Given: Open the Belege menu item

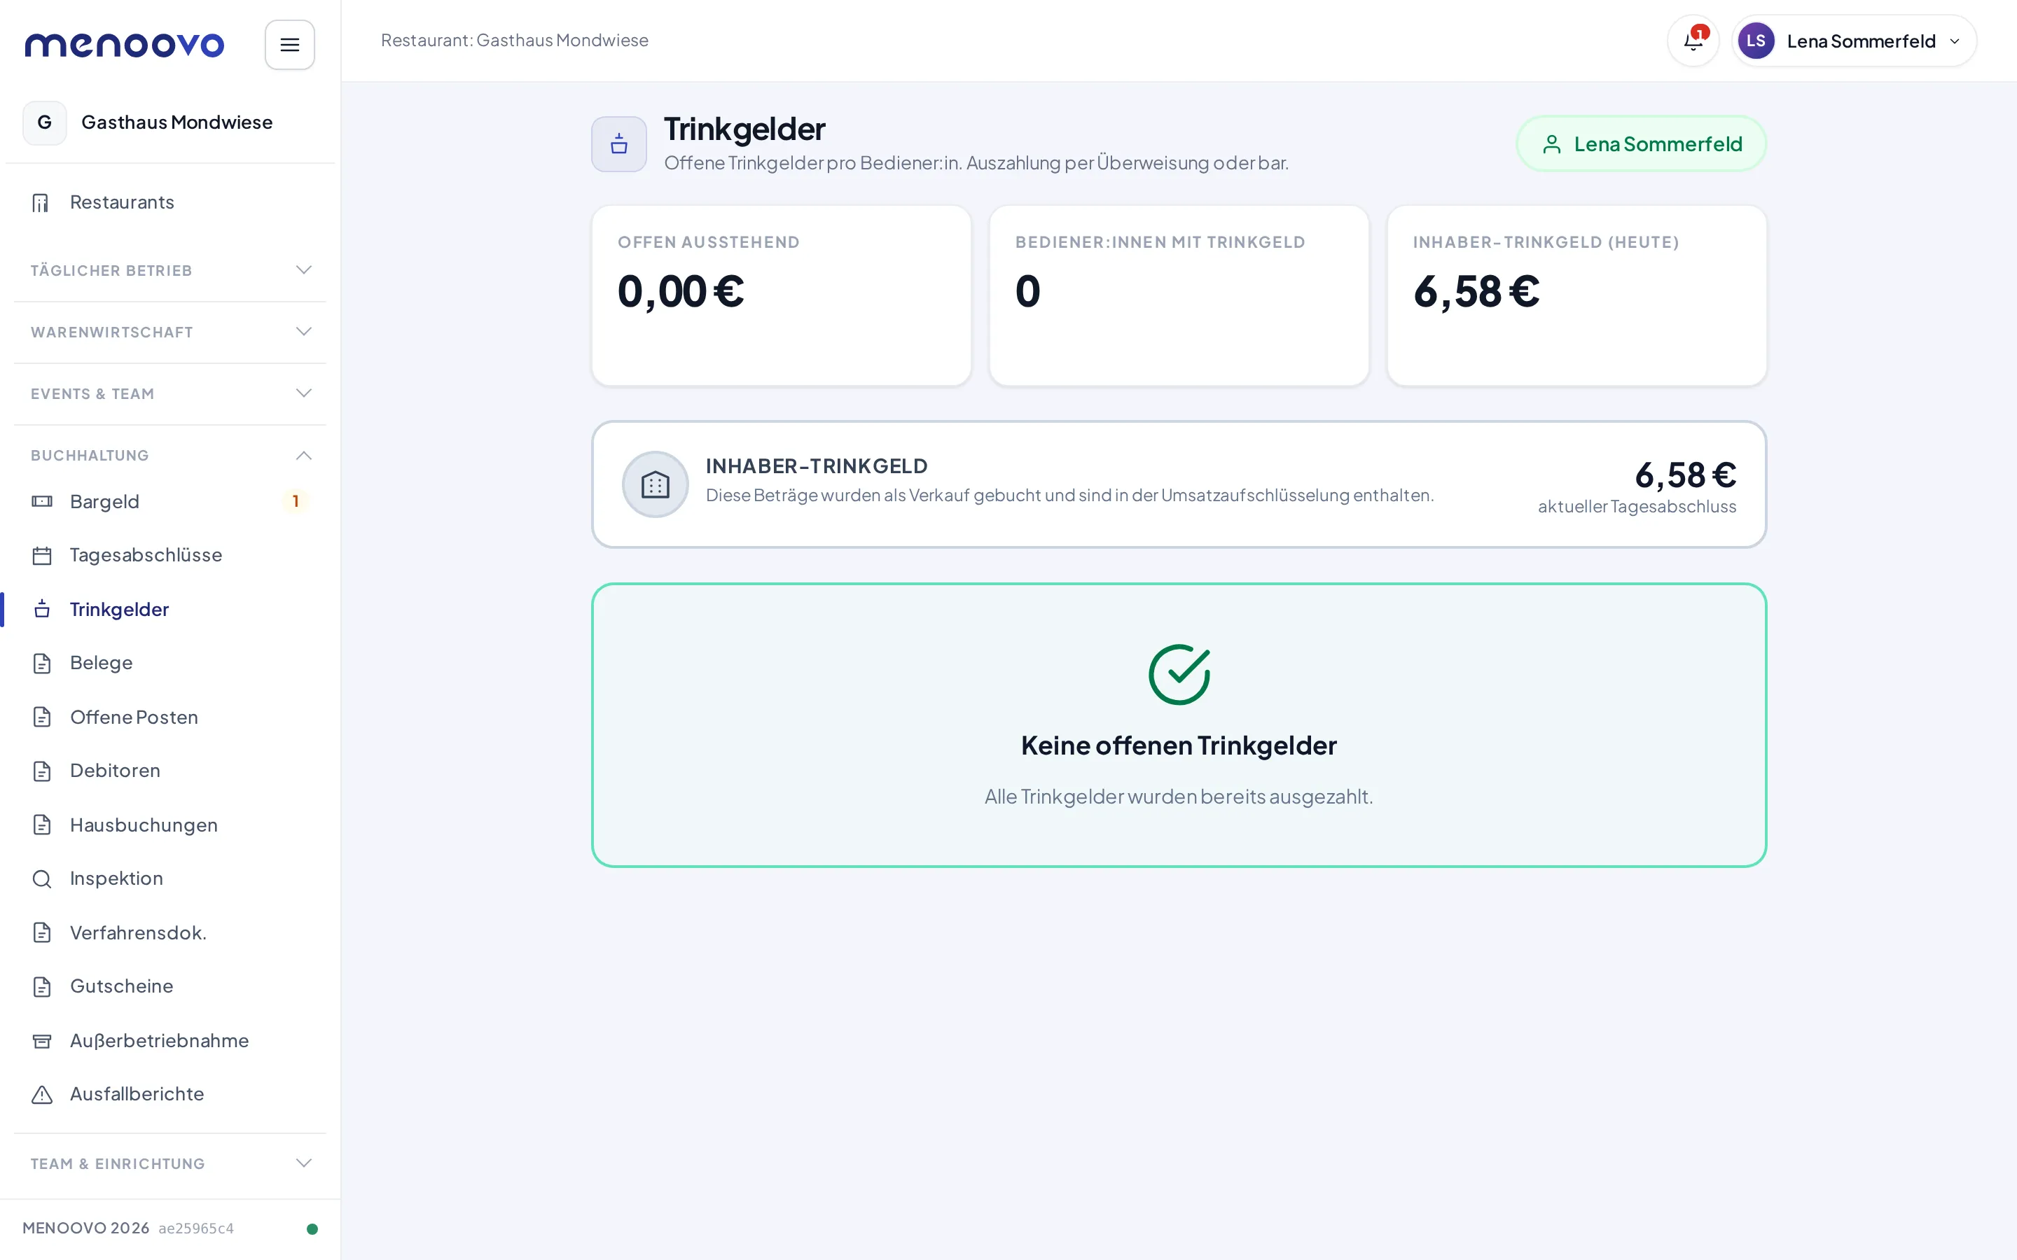Looking at the screenshot, I should (x=170, y=664).
